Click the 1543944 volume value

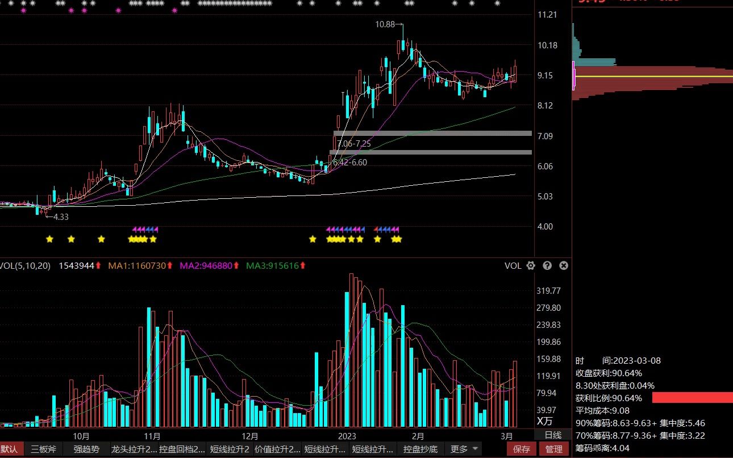pyautogui.click(x=77, y=265)
